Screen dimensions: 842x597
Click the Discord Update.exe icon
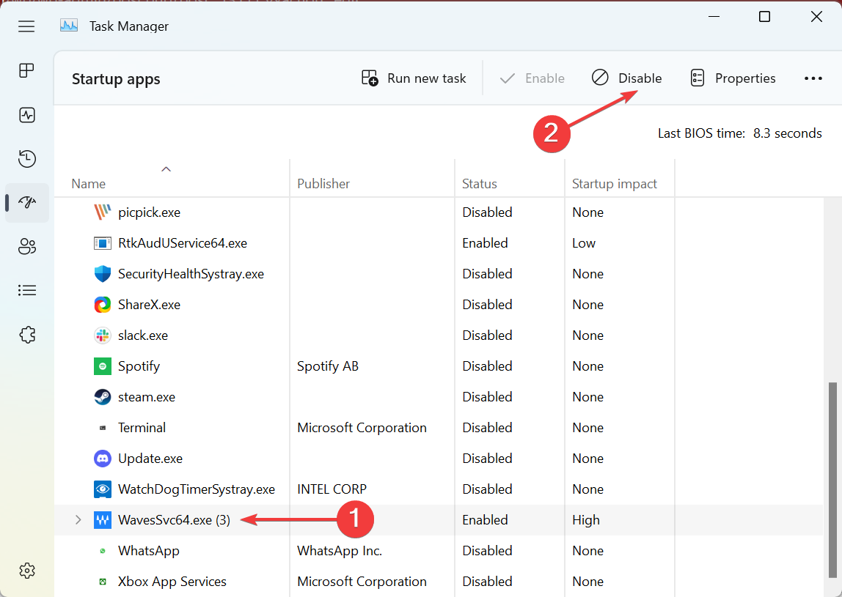click(x=103, y=459)
